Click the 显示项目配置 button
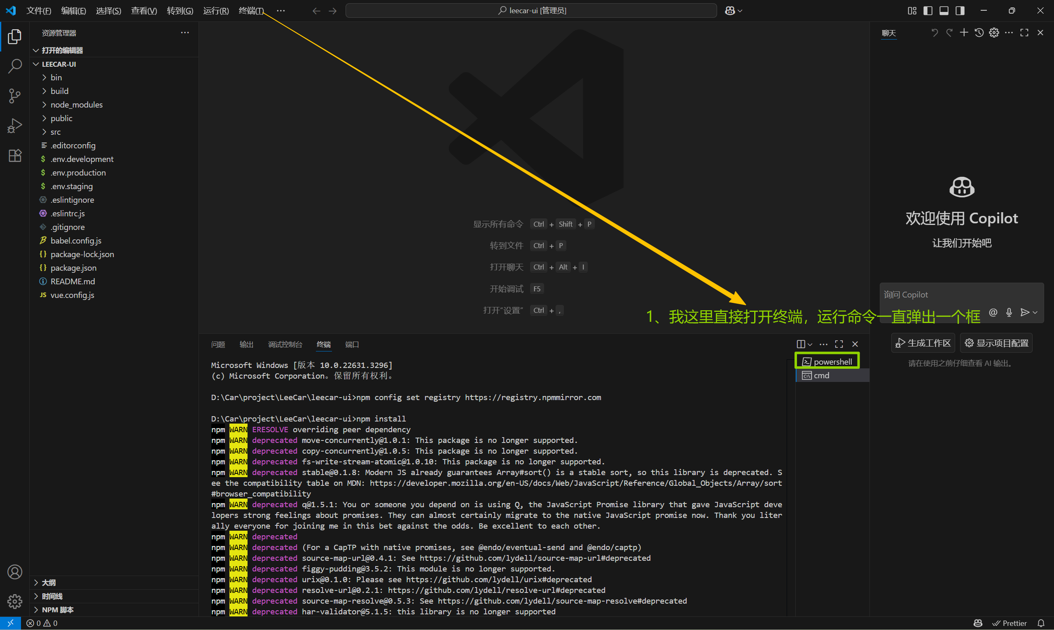Screen dimensions: 1054x630 click(x=996, y=343)
